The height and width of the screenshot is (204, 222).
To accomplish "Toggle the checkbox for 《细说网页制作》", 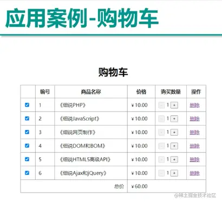I will click(x=27, y=132).
